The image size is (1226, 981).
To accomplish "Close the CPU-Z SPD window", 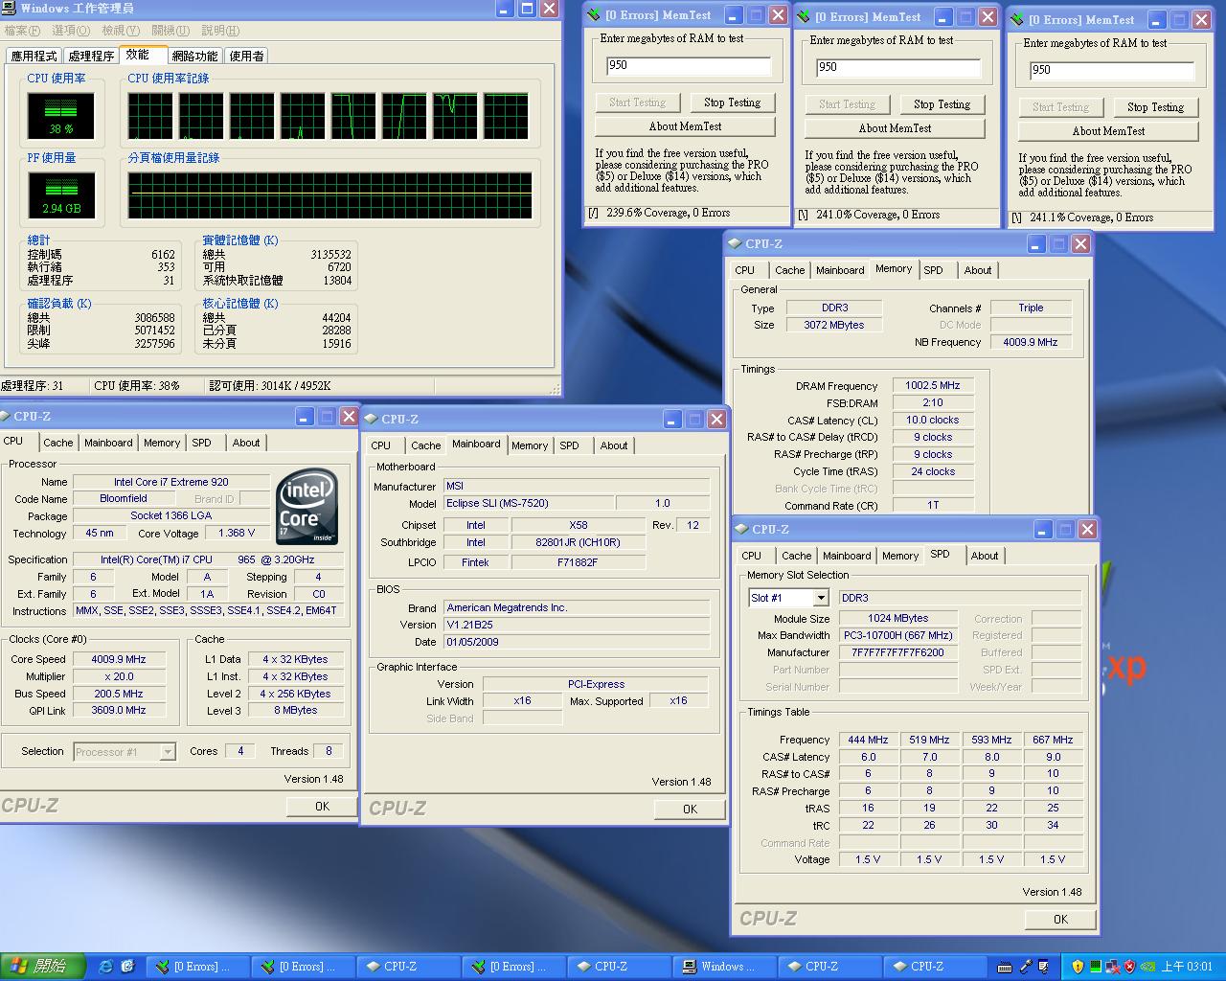I will pyautogui.click(x=1087, y=529).
